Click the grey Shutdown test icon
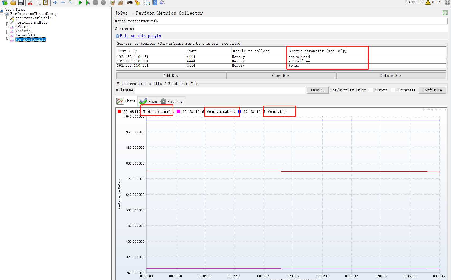The height and width of the screenshot is (280, 451). tap(103, 2)
